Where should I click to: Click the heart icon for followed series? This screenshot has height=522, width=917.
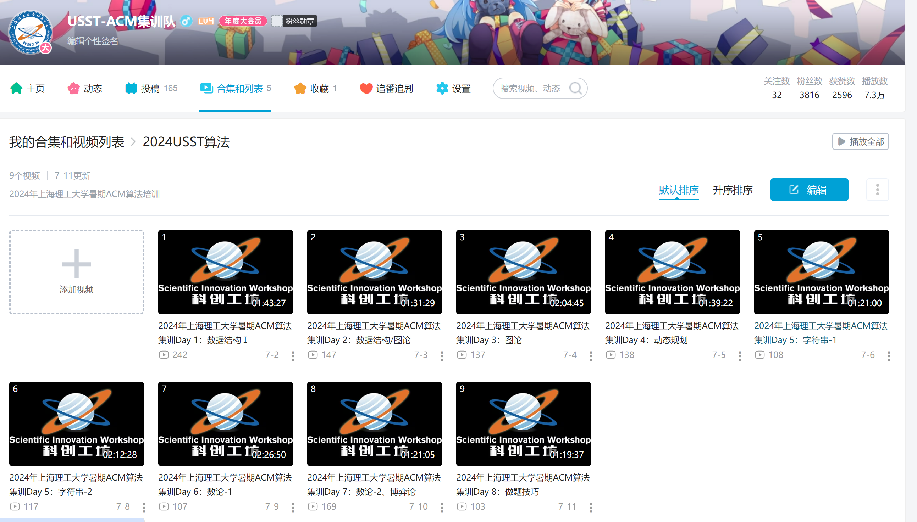tap(366, 88)
